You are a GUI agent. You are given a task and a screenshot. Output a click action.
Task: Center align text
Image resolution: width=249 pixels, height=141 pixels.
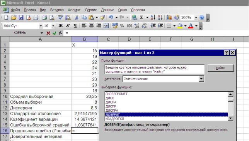(x=91, y=26)
